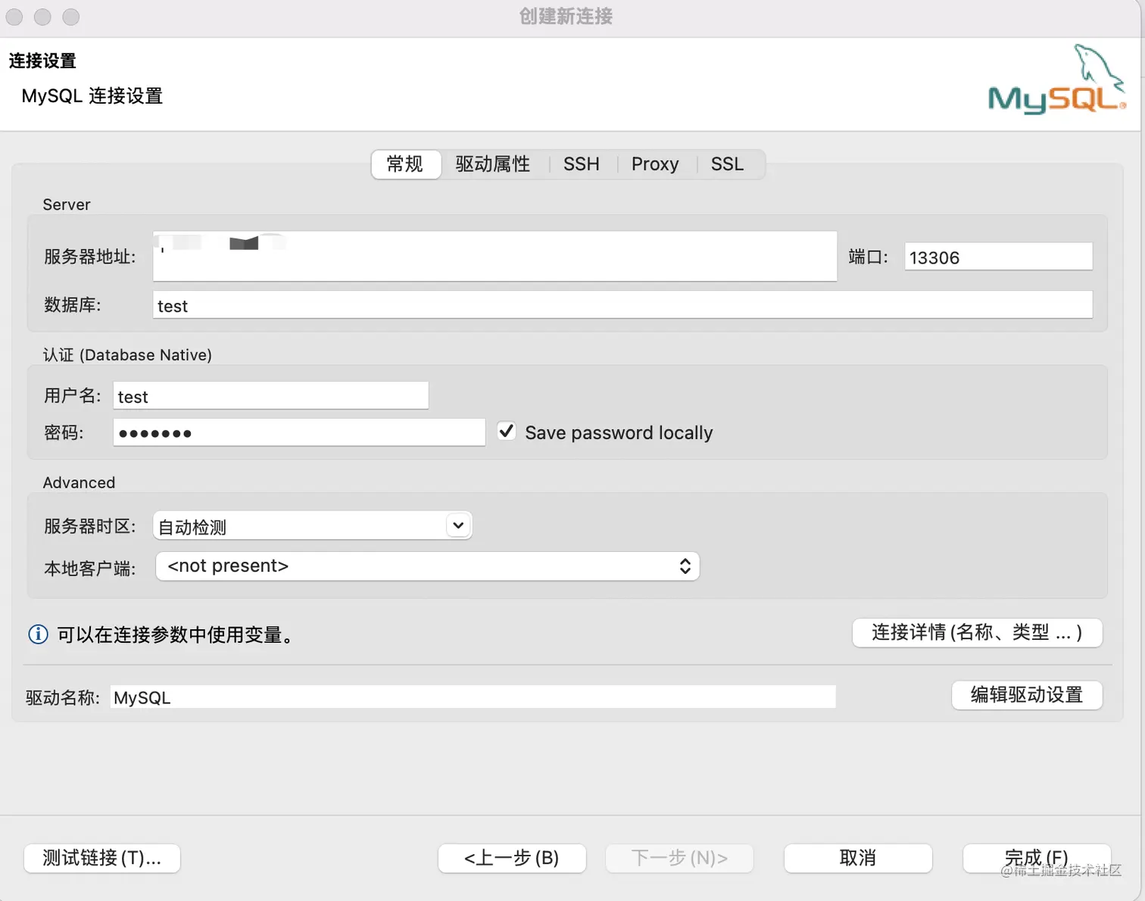Click the 服务器地址: field label
This screenshot has width=1145, height=901.
(90, 257)
